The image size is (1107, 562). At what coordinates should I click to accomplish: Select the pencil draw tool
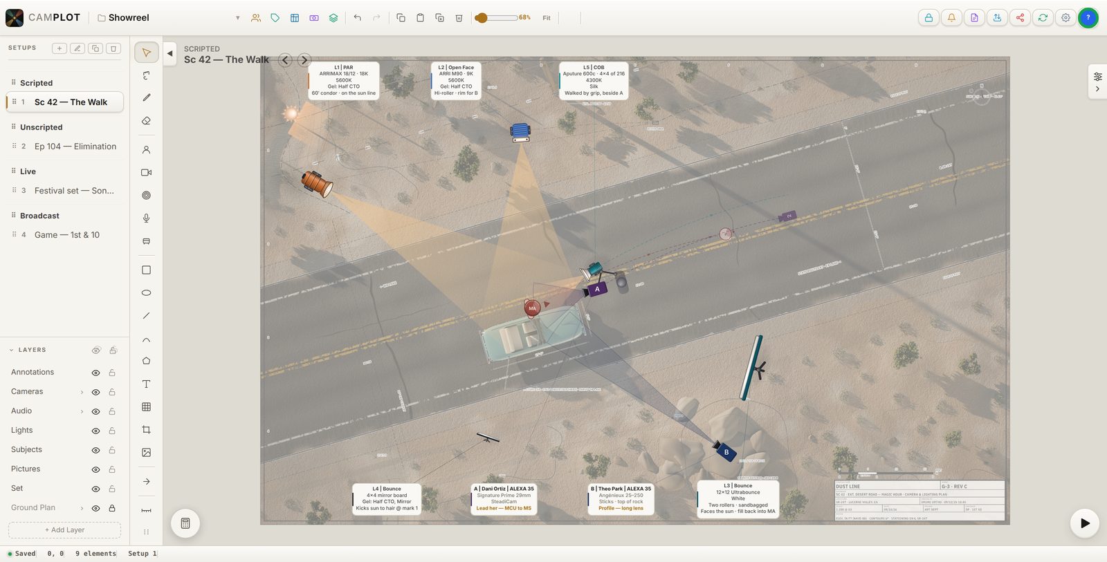pyautogui.click(x=146, y=98)
